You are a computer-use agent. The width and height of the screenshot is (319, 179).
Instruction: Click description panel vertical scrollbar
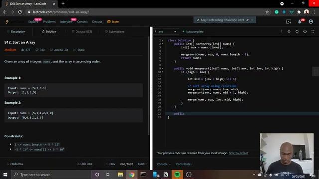pyautogui.click(x=149, y=86)
